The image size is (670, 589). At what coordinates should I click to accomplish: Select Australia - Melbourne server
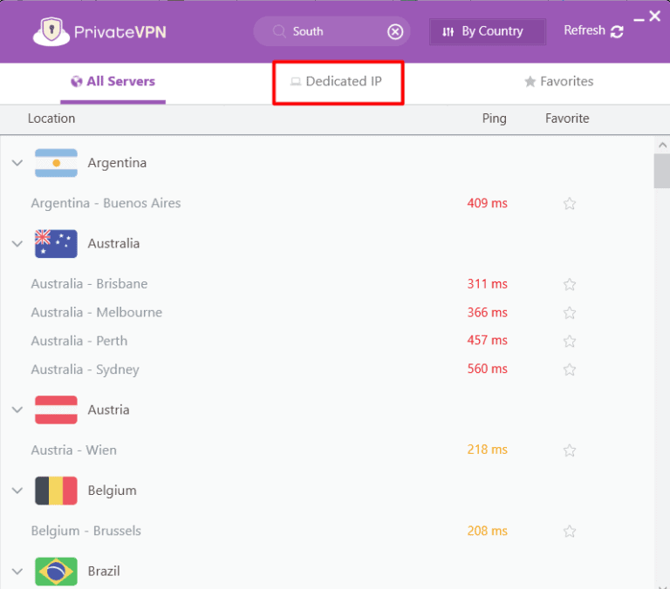pos(97,313)
